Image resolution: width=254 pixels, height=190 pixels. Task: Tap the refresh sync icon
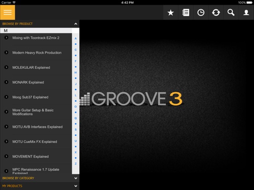[x=216, y=12]
